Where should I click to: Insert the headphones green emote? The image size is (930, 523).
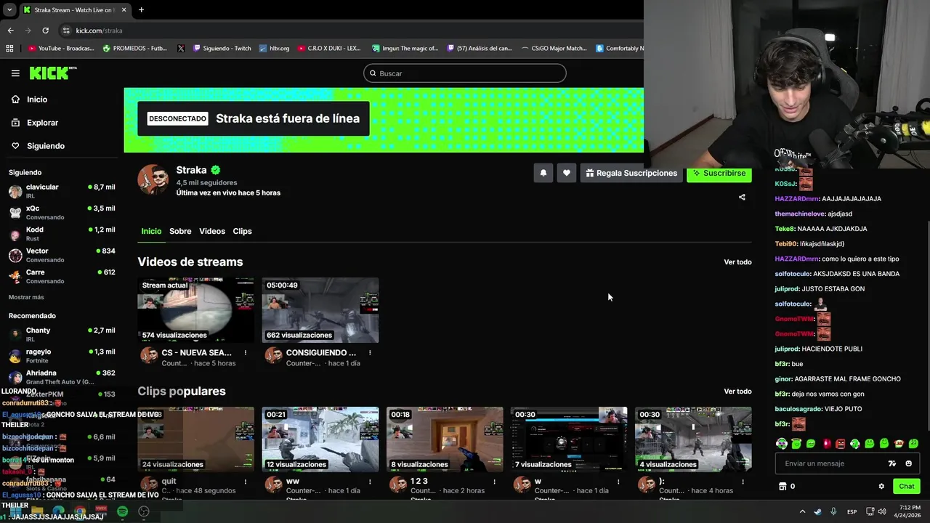(782, 443)
